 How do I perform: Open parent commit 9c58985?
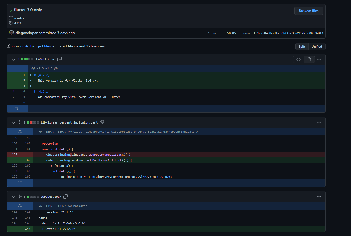(x=230, y=33)
